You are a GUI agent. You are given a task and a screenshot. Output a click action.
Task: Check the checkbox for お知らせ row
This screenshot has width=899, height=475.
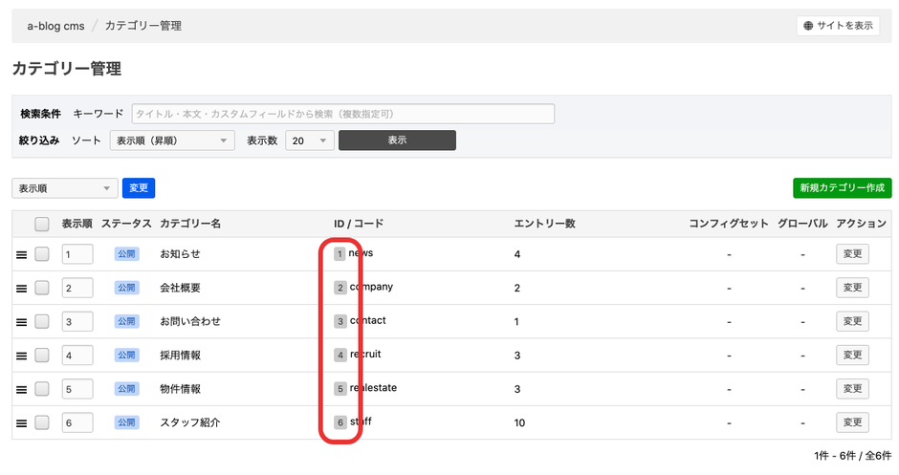pyautogui.click(x=42, y=254)
